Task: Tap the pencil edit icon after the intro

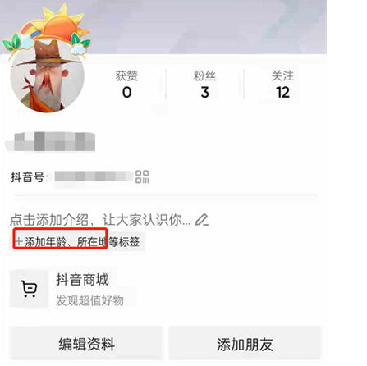Action: (202, 220)
